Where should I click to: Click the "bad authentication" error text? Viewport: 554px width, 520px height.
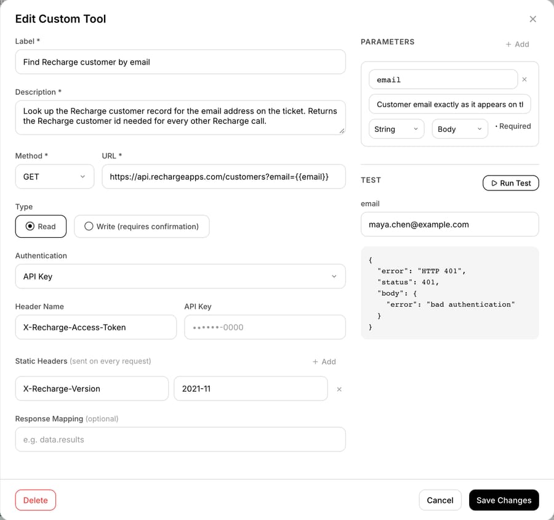coord(470,304)
